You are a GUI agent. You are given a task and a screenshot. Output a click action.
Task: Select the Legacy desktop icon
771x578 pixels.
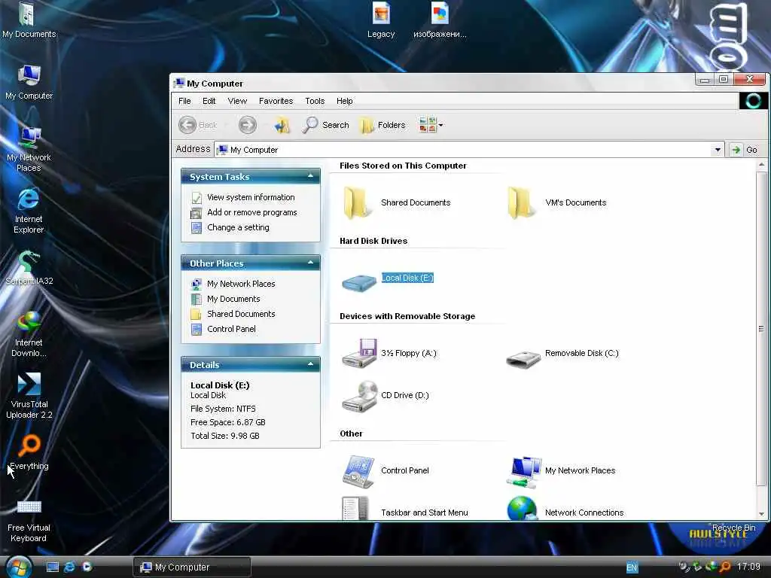[x=381, y=20]
